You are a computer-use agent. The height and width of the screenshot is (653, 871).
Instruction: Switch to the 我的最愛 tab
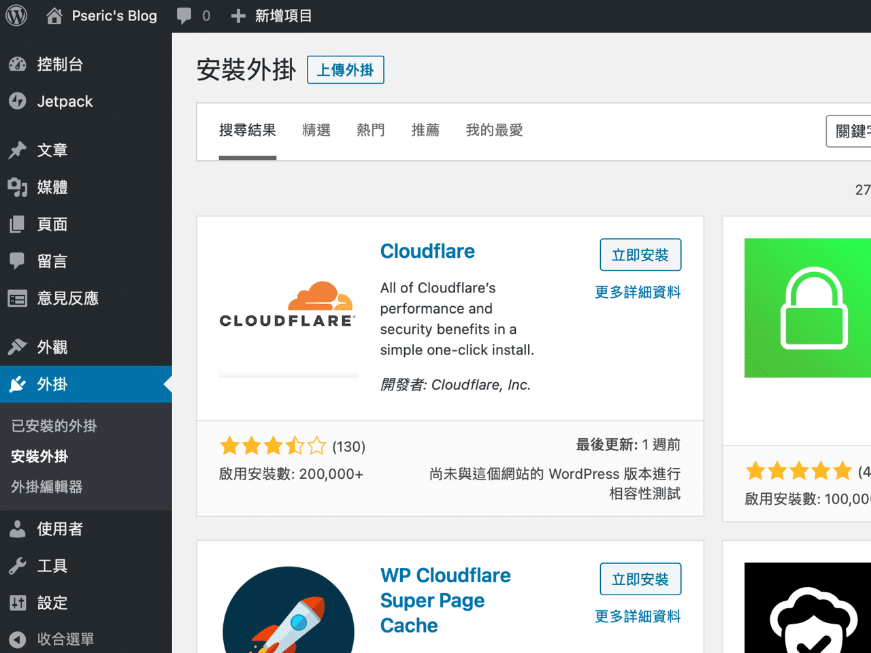pos(494,131)
